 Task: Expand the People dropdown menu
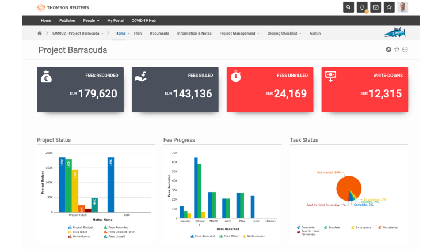pyautogui.click(x=91, y=21)
